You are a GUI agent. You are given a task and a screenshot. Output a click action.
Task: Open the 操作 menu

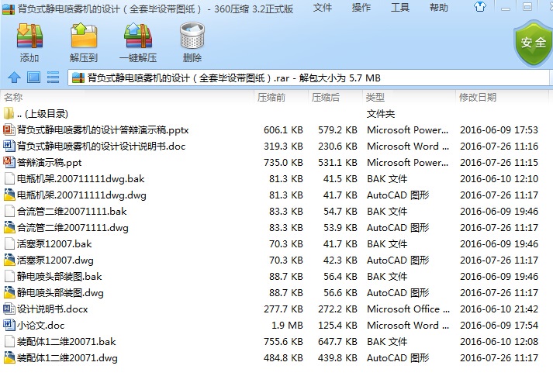tap(361, 8)
